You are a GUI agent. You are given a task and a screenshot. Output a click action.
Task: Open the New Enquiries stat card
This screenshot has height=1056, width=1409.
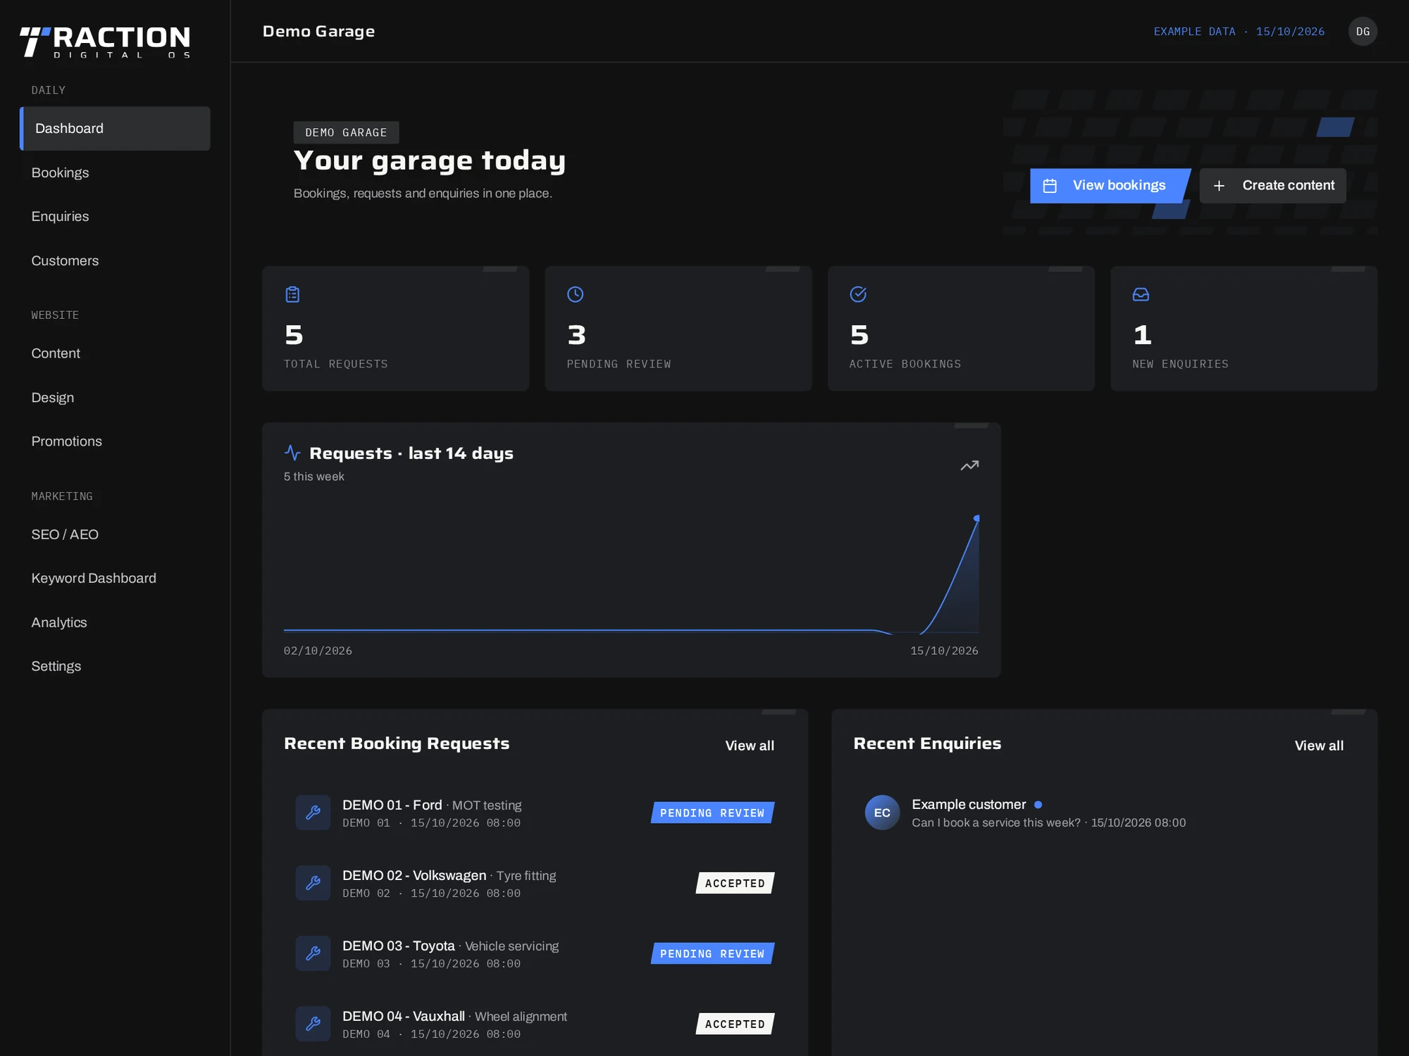tap(1244, 328)
